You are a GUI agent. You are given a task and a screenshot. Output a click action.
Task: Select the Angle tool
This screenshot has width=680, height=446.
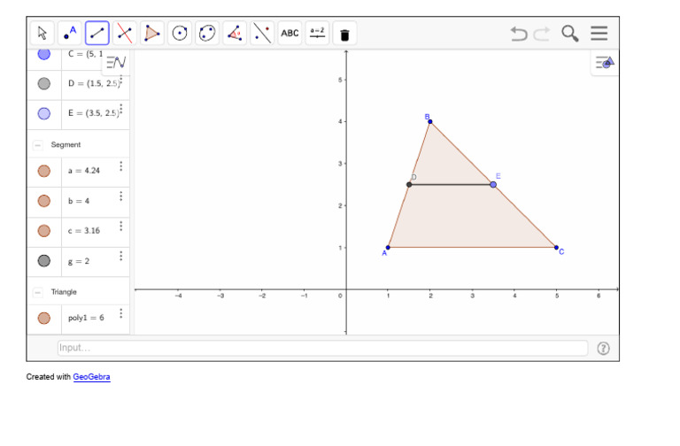pyautogui.click(x=235, y=33)
